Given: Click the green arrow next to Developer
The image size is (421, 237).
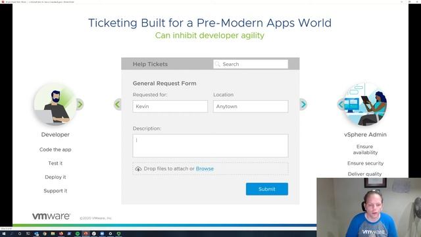Looking at the screenshot, I should 80,104.
